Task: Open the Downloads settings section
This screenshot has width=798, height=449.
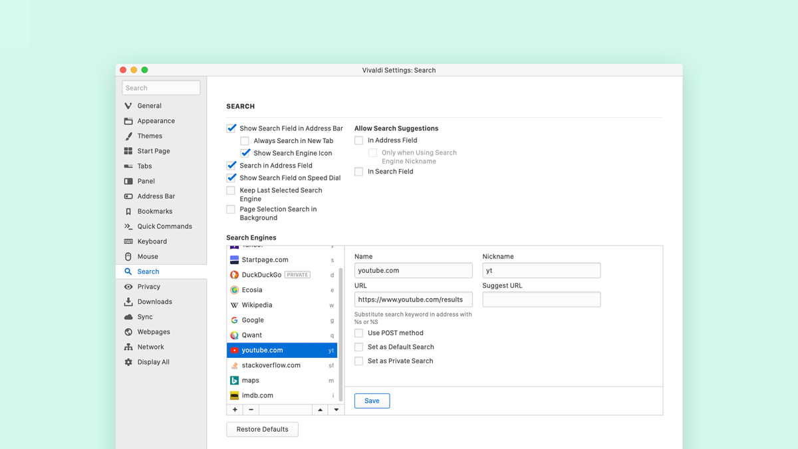Action: 161,302
